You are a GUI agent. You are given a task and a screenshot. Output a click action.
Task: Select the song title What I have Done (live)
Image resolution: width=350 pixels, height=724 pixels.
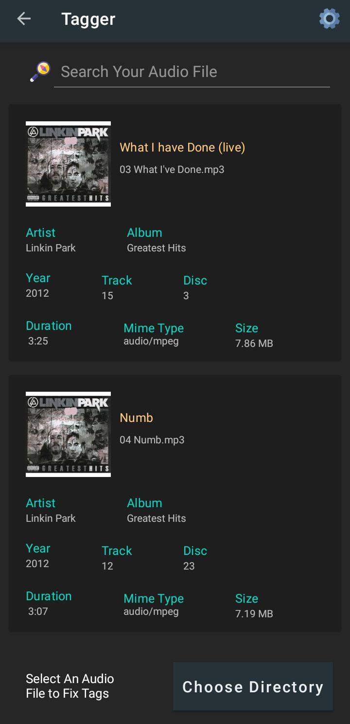pos(182,147)
